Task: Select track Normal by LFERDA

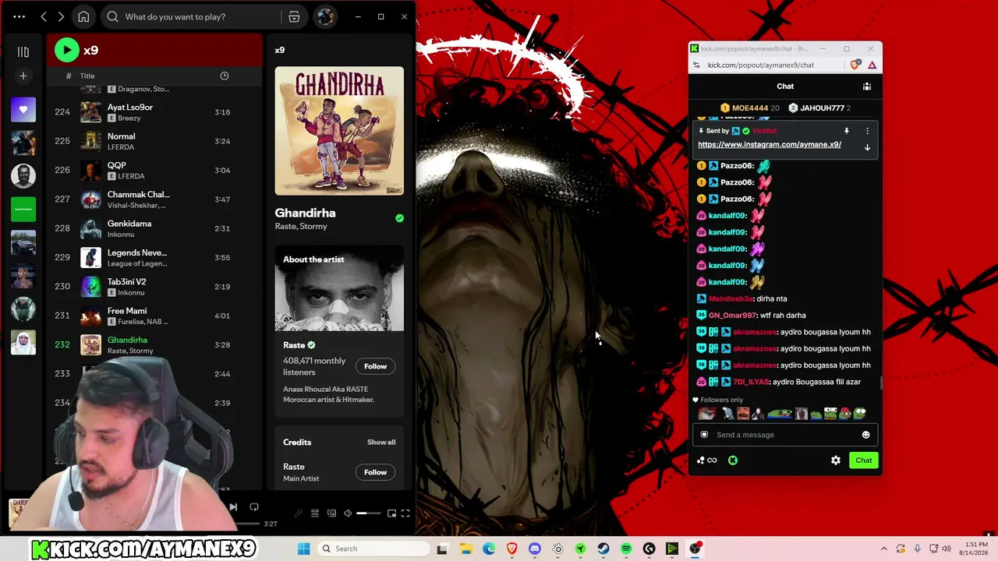Action: tap(156, 141)
